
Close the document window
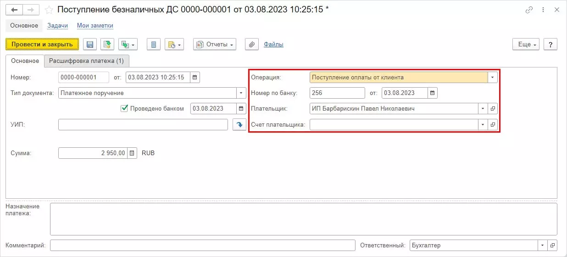click(557, 9)
